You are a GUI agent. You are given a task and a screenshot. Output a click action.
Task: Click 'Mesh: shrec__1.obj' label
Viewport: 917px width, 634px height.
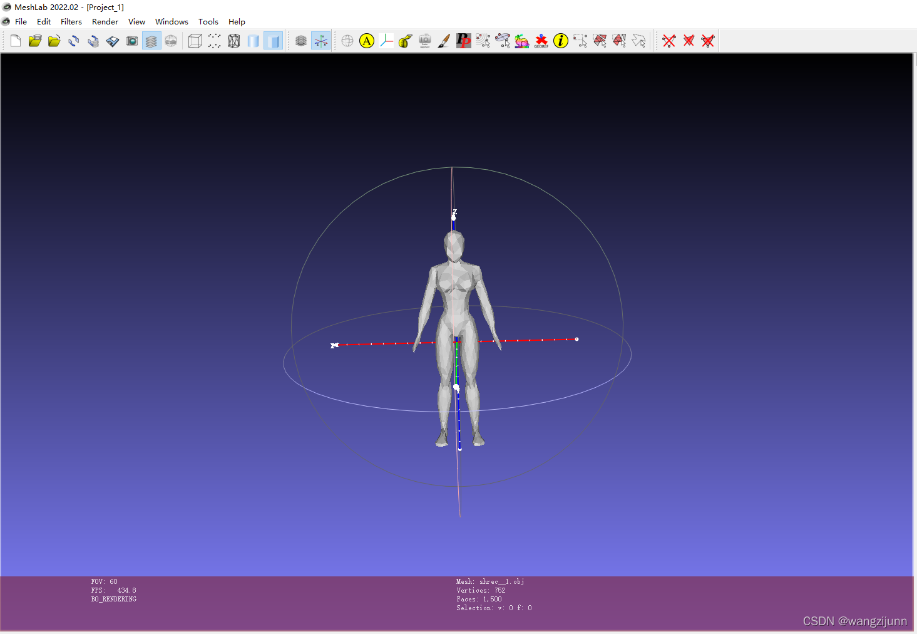[x=490, y=582]
